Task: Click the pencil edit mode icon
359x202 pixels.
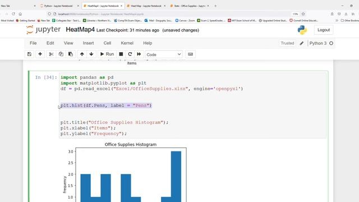Action: pyautogui.click(x=302, y=43)
